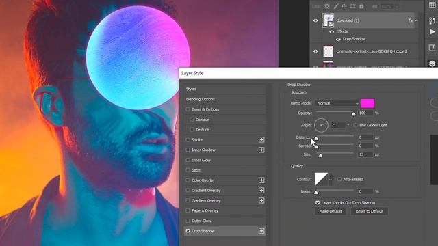The width and height of the screenshot is (438, 246).
Task: Enable the Stroke checkbox
Action: point(188,139)
